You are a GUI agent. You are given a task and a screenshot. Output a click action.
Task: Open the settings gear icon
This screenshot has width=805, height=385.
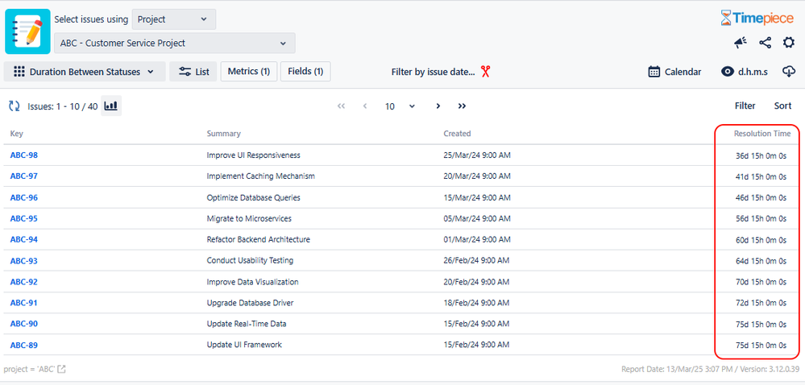coord(789,43)
